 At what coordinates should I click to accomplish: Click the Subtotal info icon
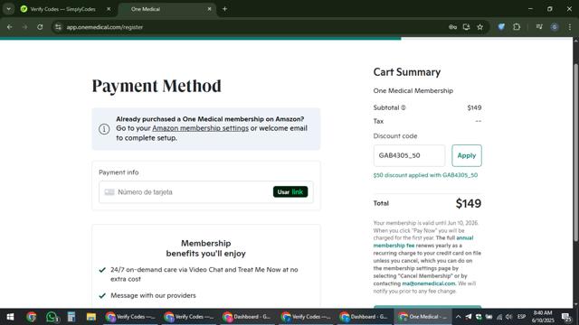(403, 107)
